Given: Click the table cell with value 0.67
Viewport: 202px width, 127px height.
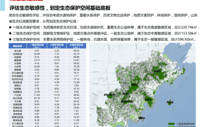Looking at the screenshot, I should coord(37,51).
